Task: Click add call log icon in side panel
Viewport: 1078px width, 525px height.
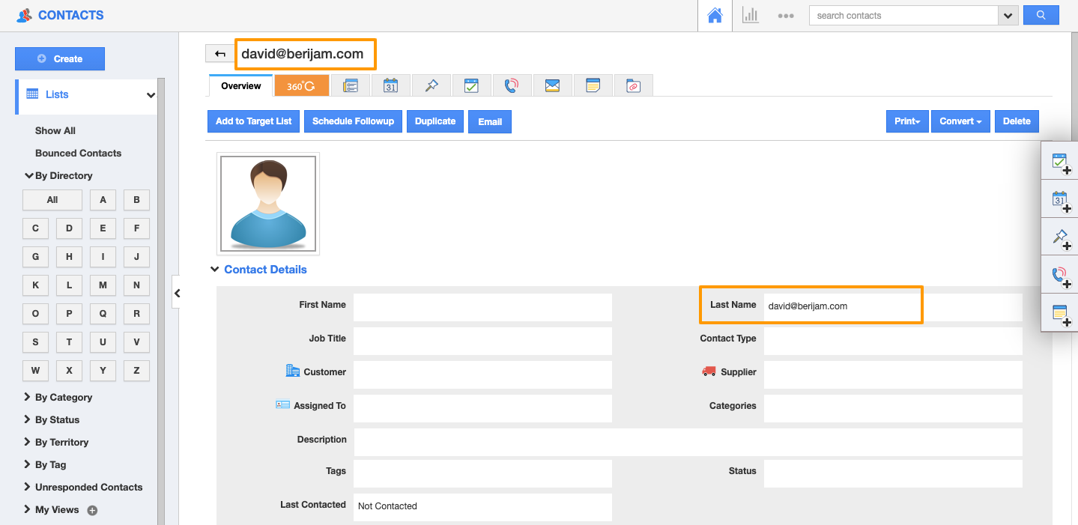Action: coord(1060,276)
